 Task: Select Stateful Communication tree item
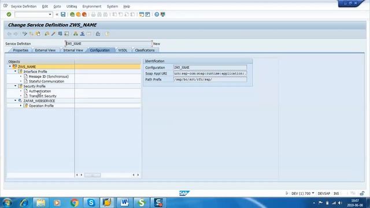46,81
